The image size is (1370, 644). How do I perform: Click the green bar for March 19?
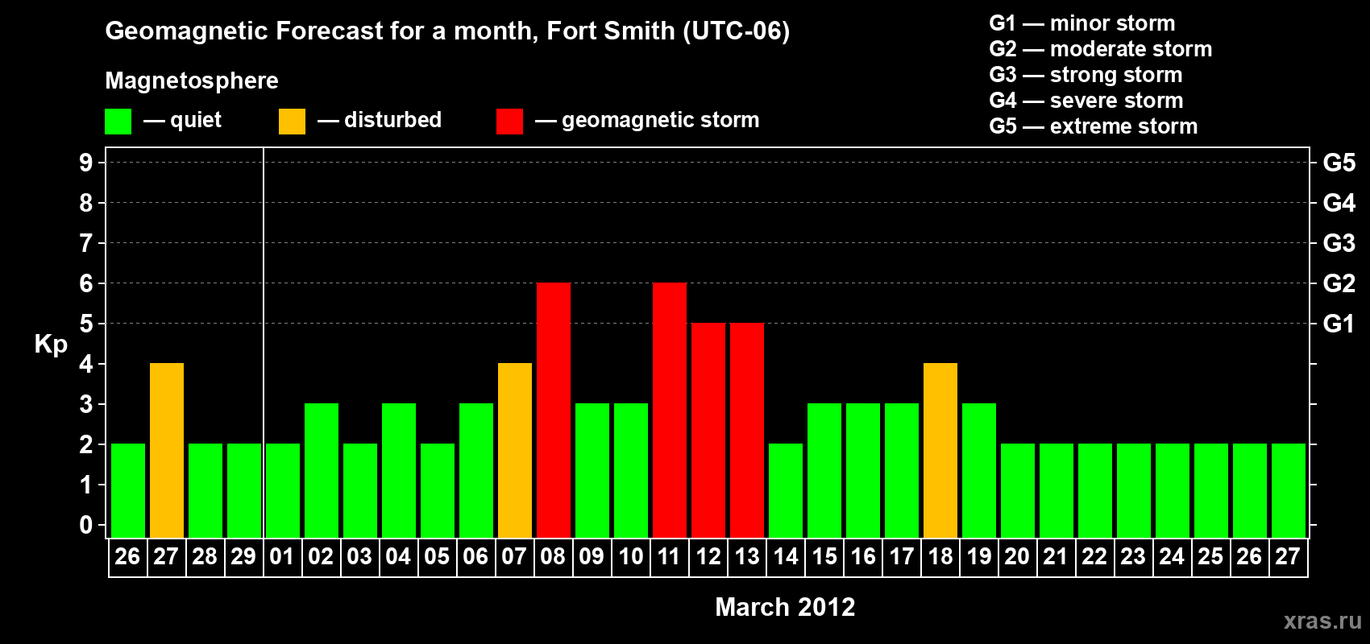tap(979, 471)
